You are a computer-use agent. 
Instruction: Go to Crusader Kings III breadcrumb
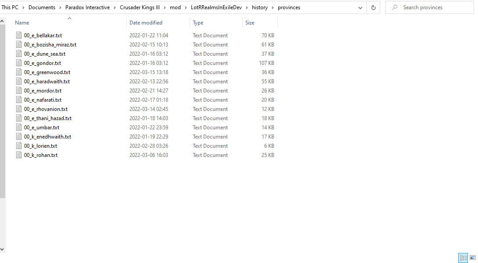[x=140, y=7]
